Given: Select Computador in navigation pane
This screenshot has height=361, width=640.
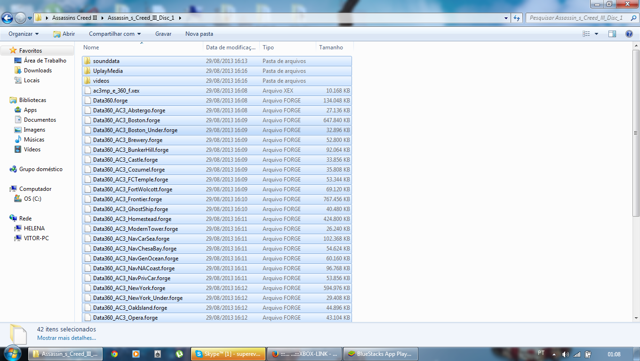Looking at the screenshot, I should (x=35, y=189).
